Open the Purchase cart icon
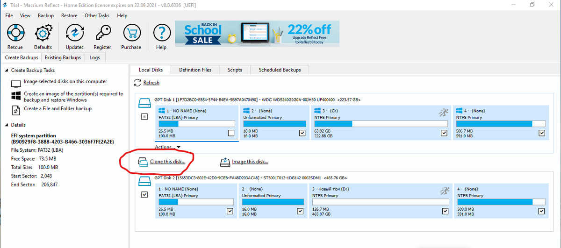 click(x=131, y=33)
